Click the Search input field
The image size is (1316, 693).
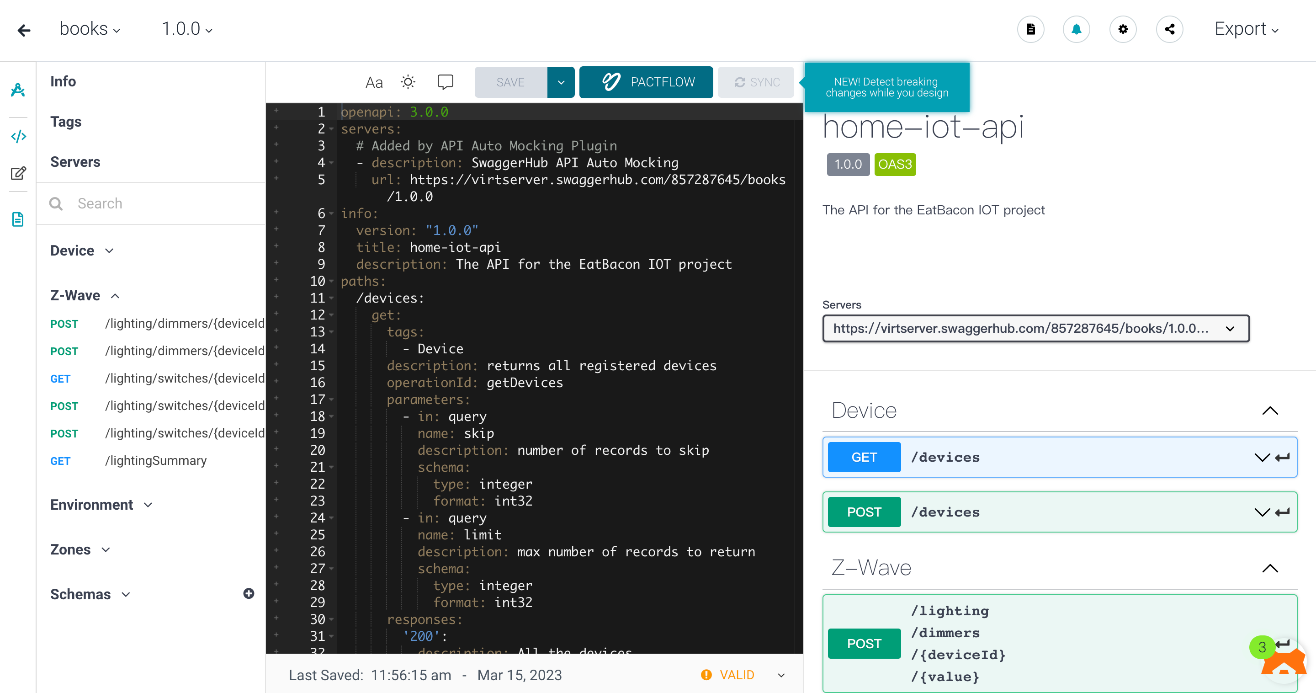164,203
